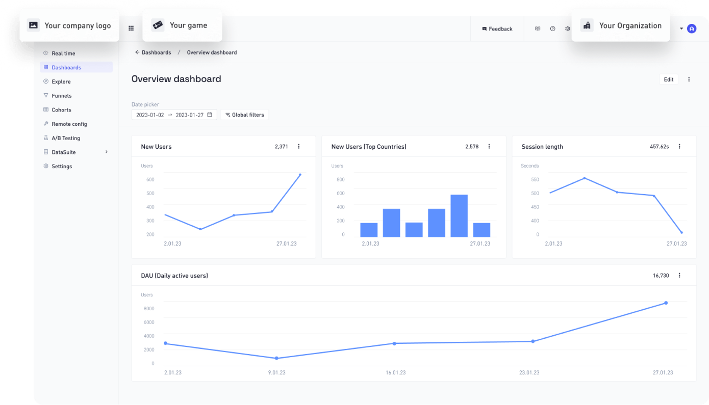Open Session length widget options menu
The image size is (709, 405).
tap(679, 147)
